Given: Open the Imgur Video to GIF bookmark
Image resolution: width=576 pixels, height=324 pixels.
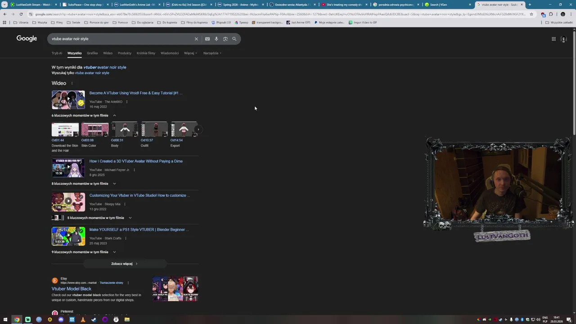Looking at the screenshot, I should [x=363, y=22].
